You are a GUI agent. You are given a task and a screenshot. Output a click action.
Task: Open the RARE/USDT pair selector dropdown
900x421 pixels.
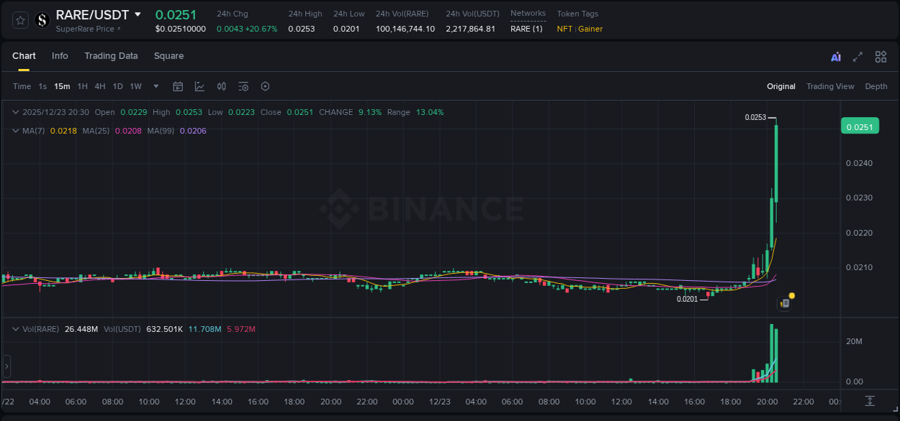(x=137, y=14)
